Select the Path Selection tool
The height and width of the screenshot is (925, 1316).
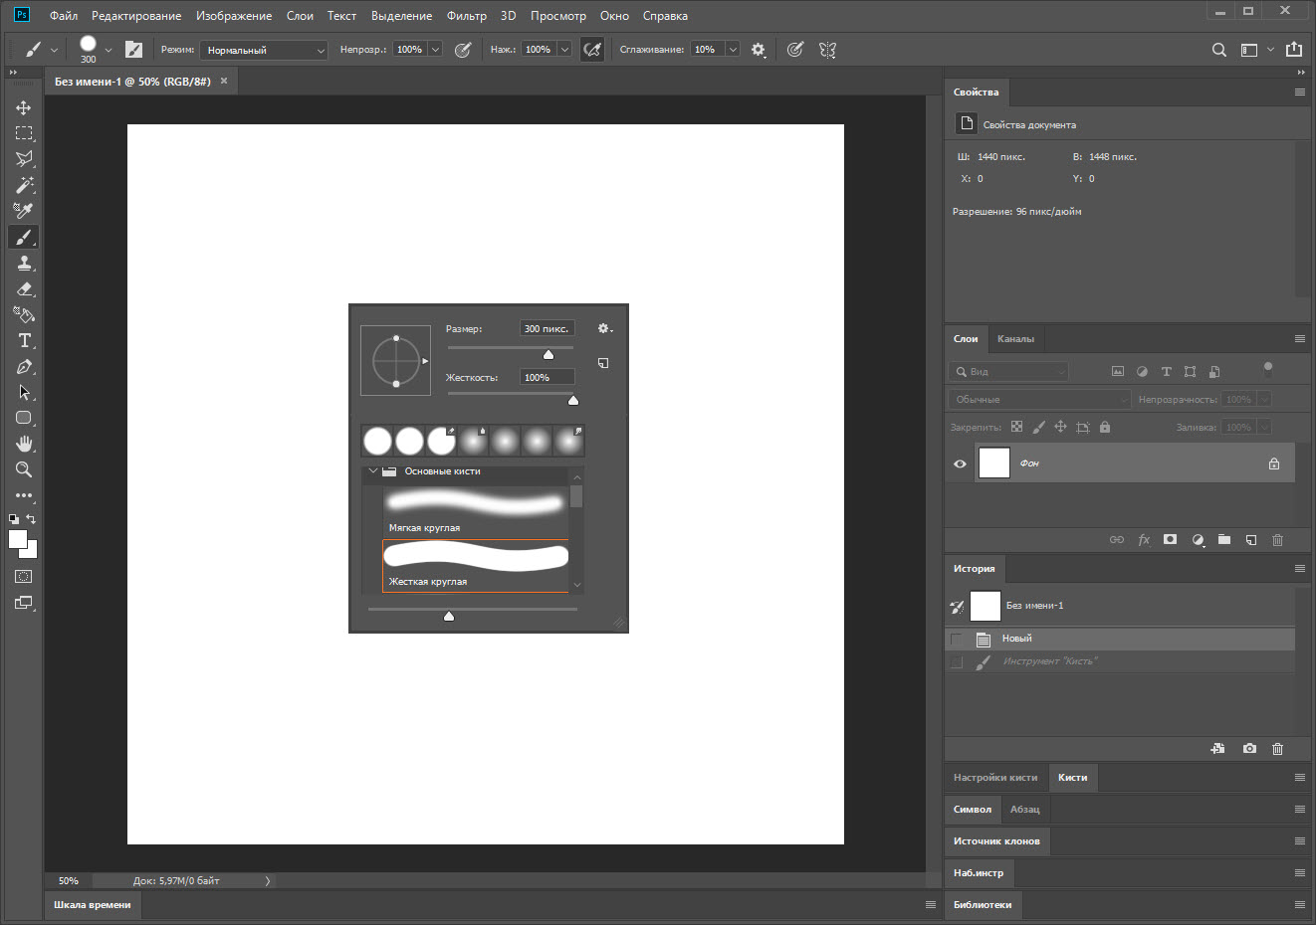24,392
